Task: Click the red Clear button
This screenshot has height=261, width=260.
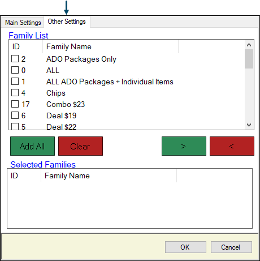Action: [x=80, y=146]
